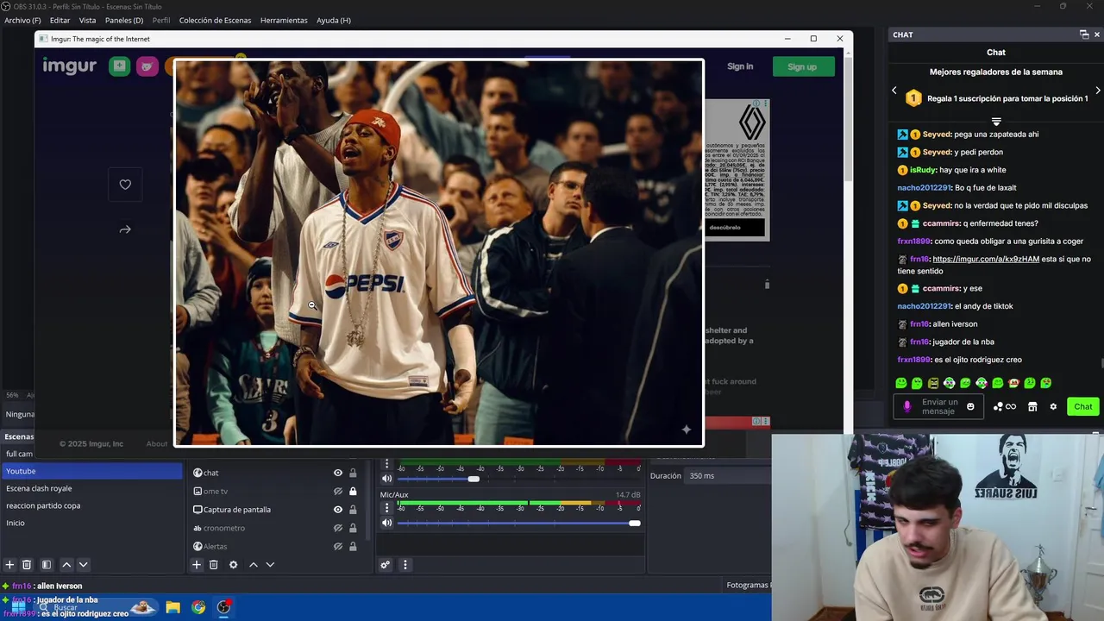The image size is (1104, 621).
Task: Open Colección de Escenas menu
Action: [215, 20]
